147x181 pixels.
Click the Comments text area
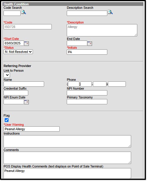[67, 158]
